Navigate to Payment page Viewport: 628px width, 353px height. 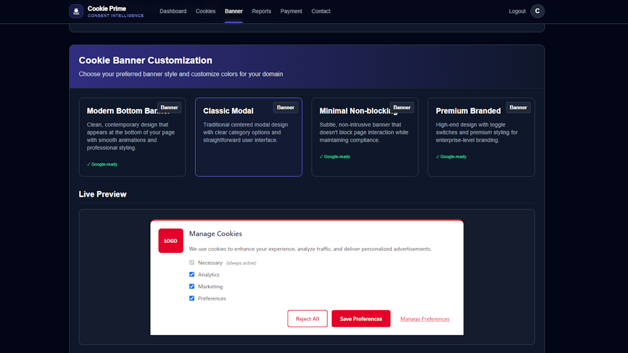(x=291, y=11)
